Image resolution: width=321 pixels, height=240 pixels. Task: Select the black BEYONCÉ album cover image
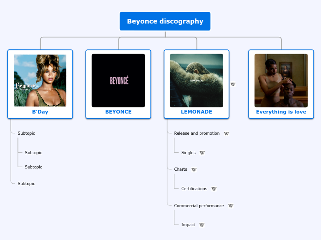point(119,81)
